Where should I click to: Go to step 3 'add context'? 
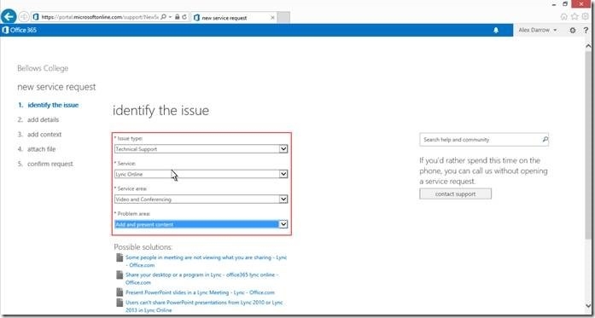coord(39,135)
